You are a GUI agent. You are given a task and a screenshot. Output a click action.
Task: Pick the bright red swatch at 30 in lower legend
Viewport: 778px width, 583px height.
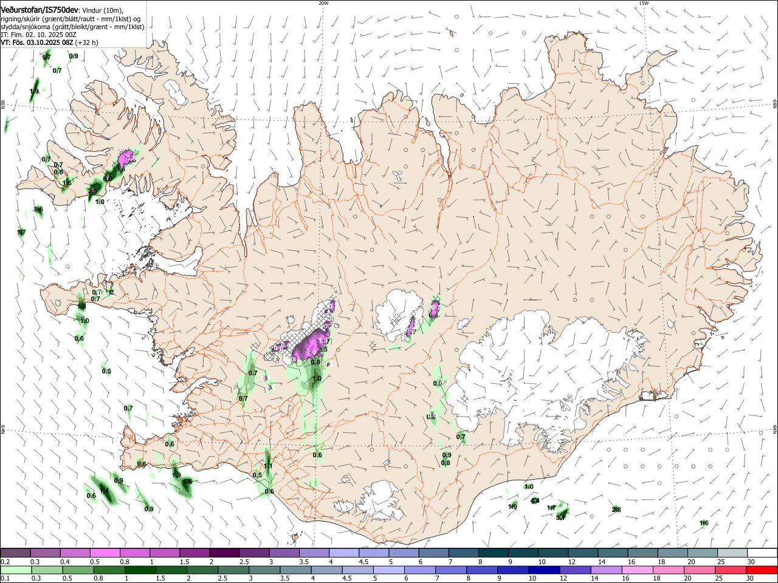[762, 570]
